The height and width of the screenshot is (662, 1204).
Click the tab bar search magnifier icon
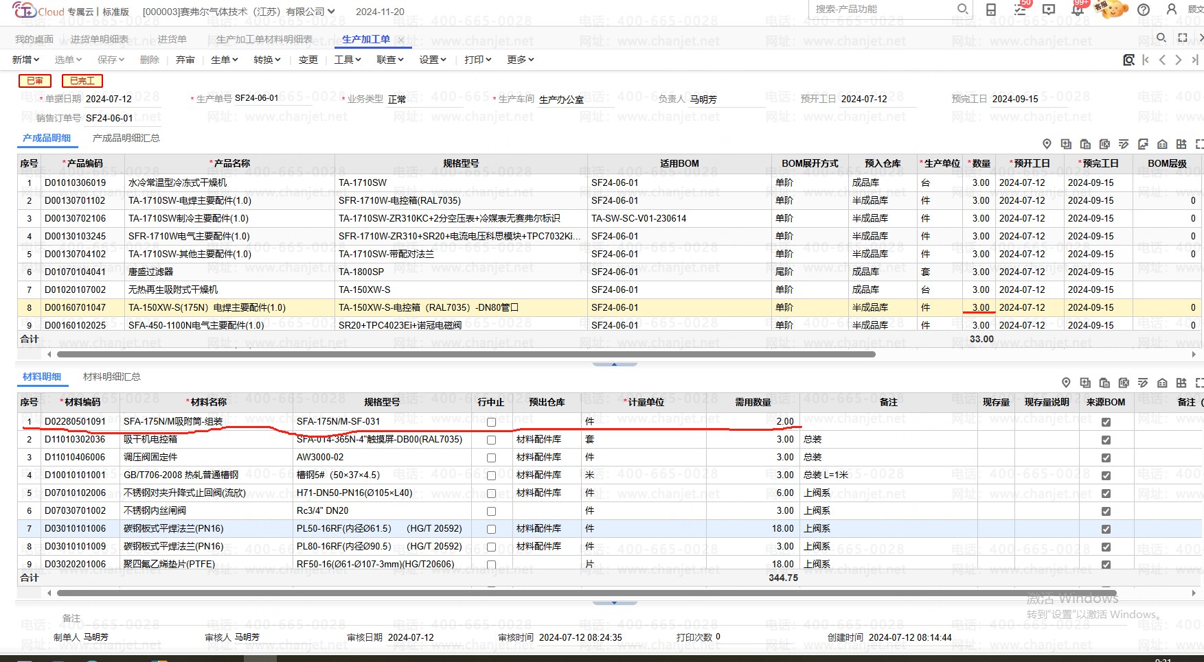click(1161, 38)
